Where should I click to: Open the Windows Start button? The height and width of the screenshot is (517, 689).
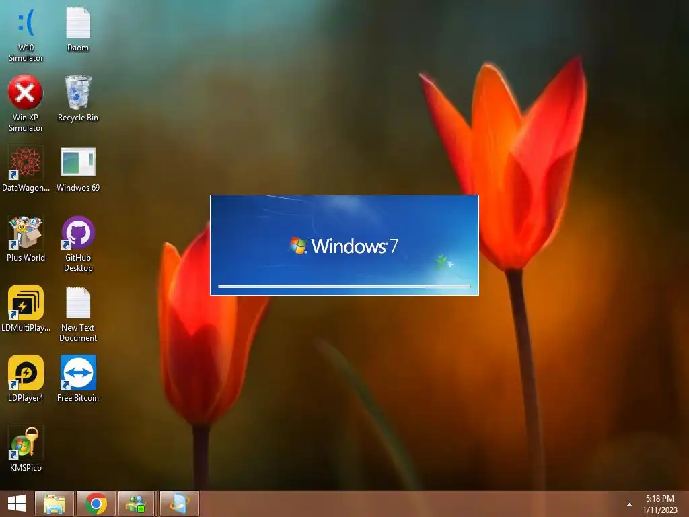point(17,504)
